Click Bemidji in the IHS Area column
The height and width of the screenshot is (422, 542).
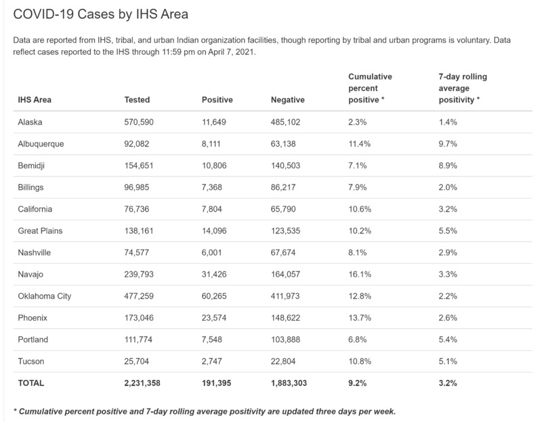33,166
